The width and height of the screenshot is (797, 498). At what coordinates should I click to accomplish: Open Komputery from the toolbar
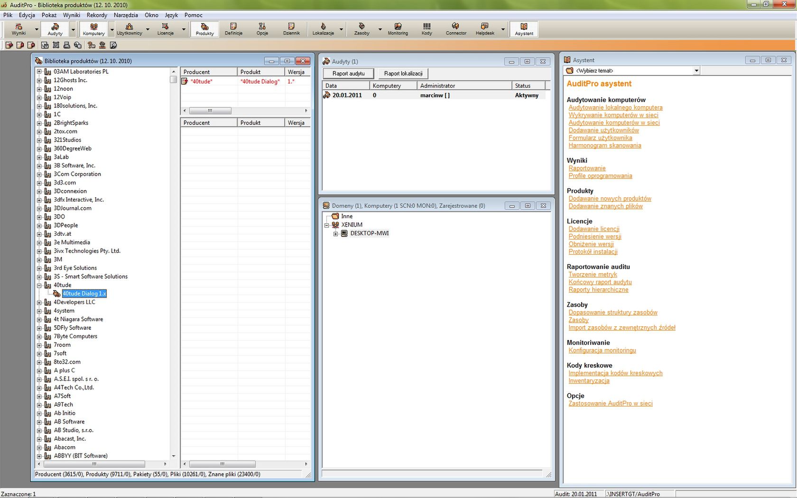click(94, 29)
